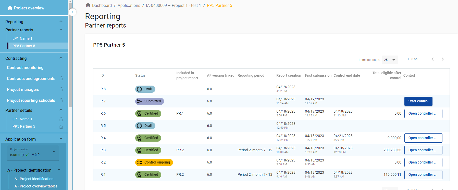Click the Submitted status badge of R.7

click(x=150, y=101)
